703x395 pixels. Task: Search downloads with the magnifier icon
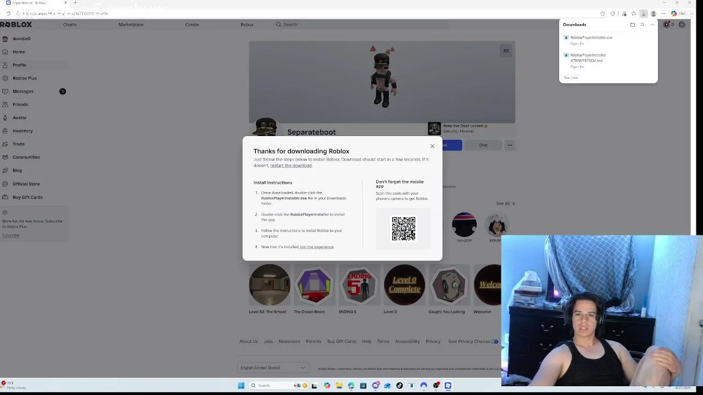pos(643,25)
